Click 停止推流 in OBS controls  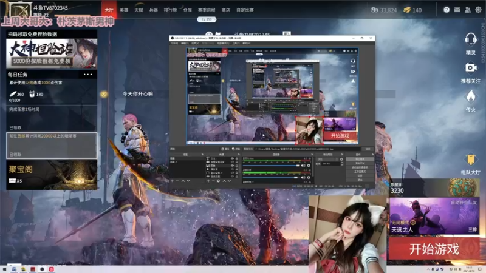coord(360,159)
